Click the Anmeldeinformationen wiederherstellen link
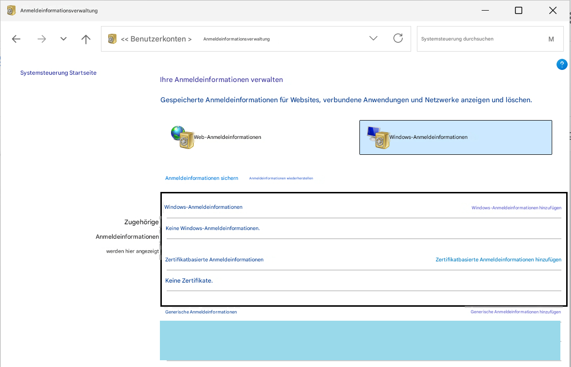 pos(281,178)
